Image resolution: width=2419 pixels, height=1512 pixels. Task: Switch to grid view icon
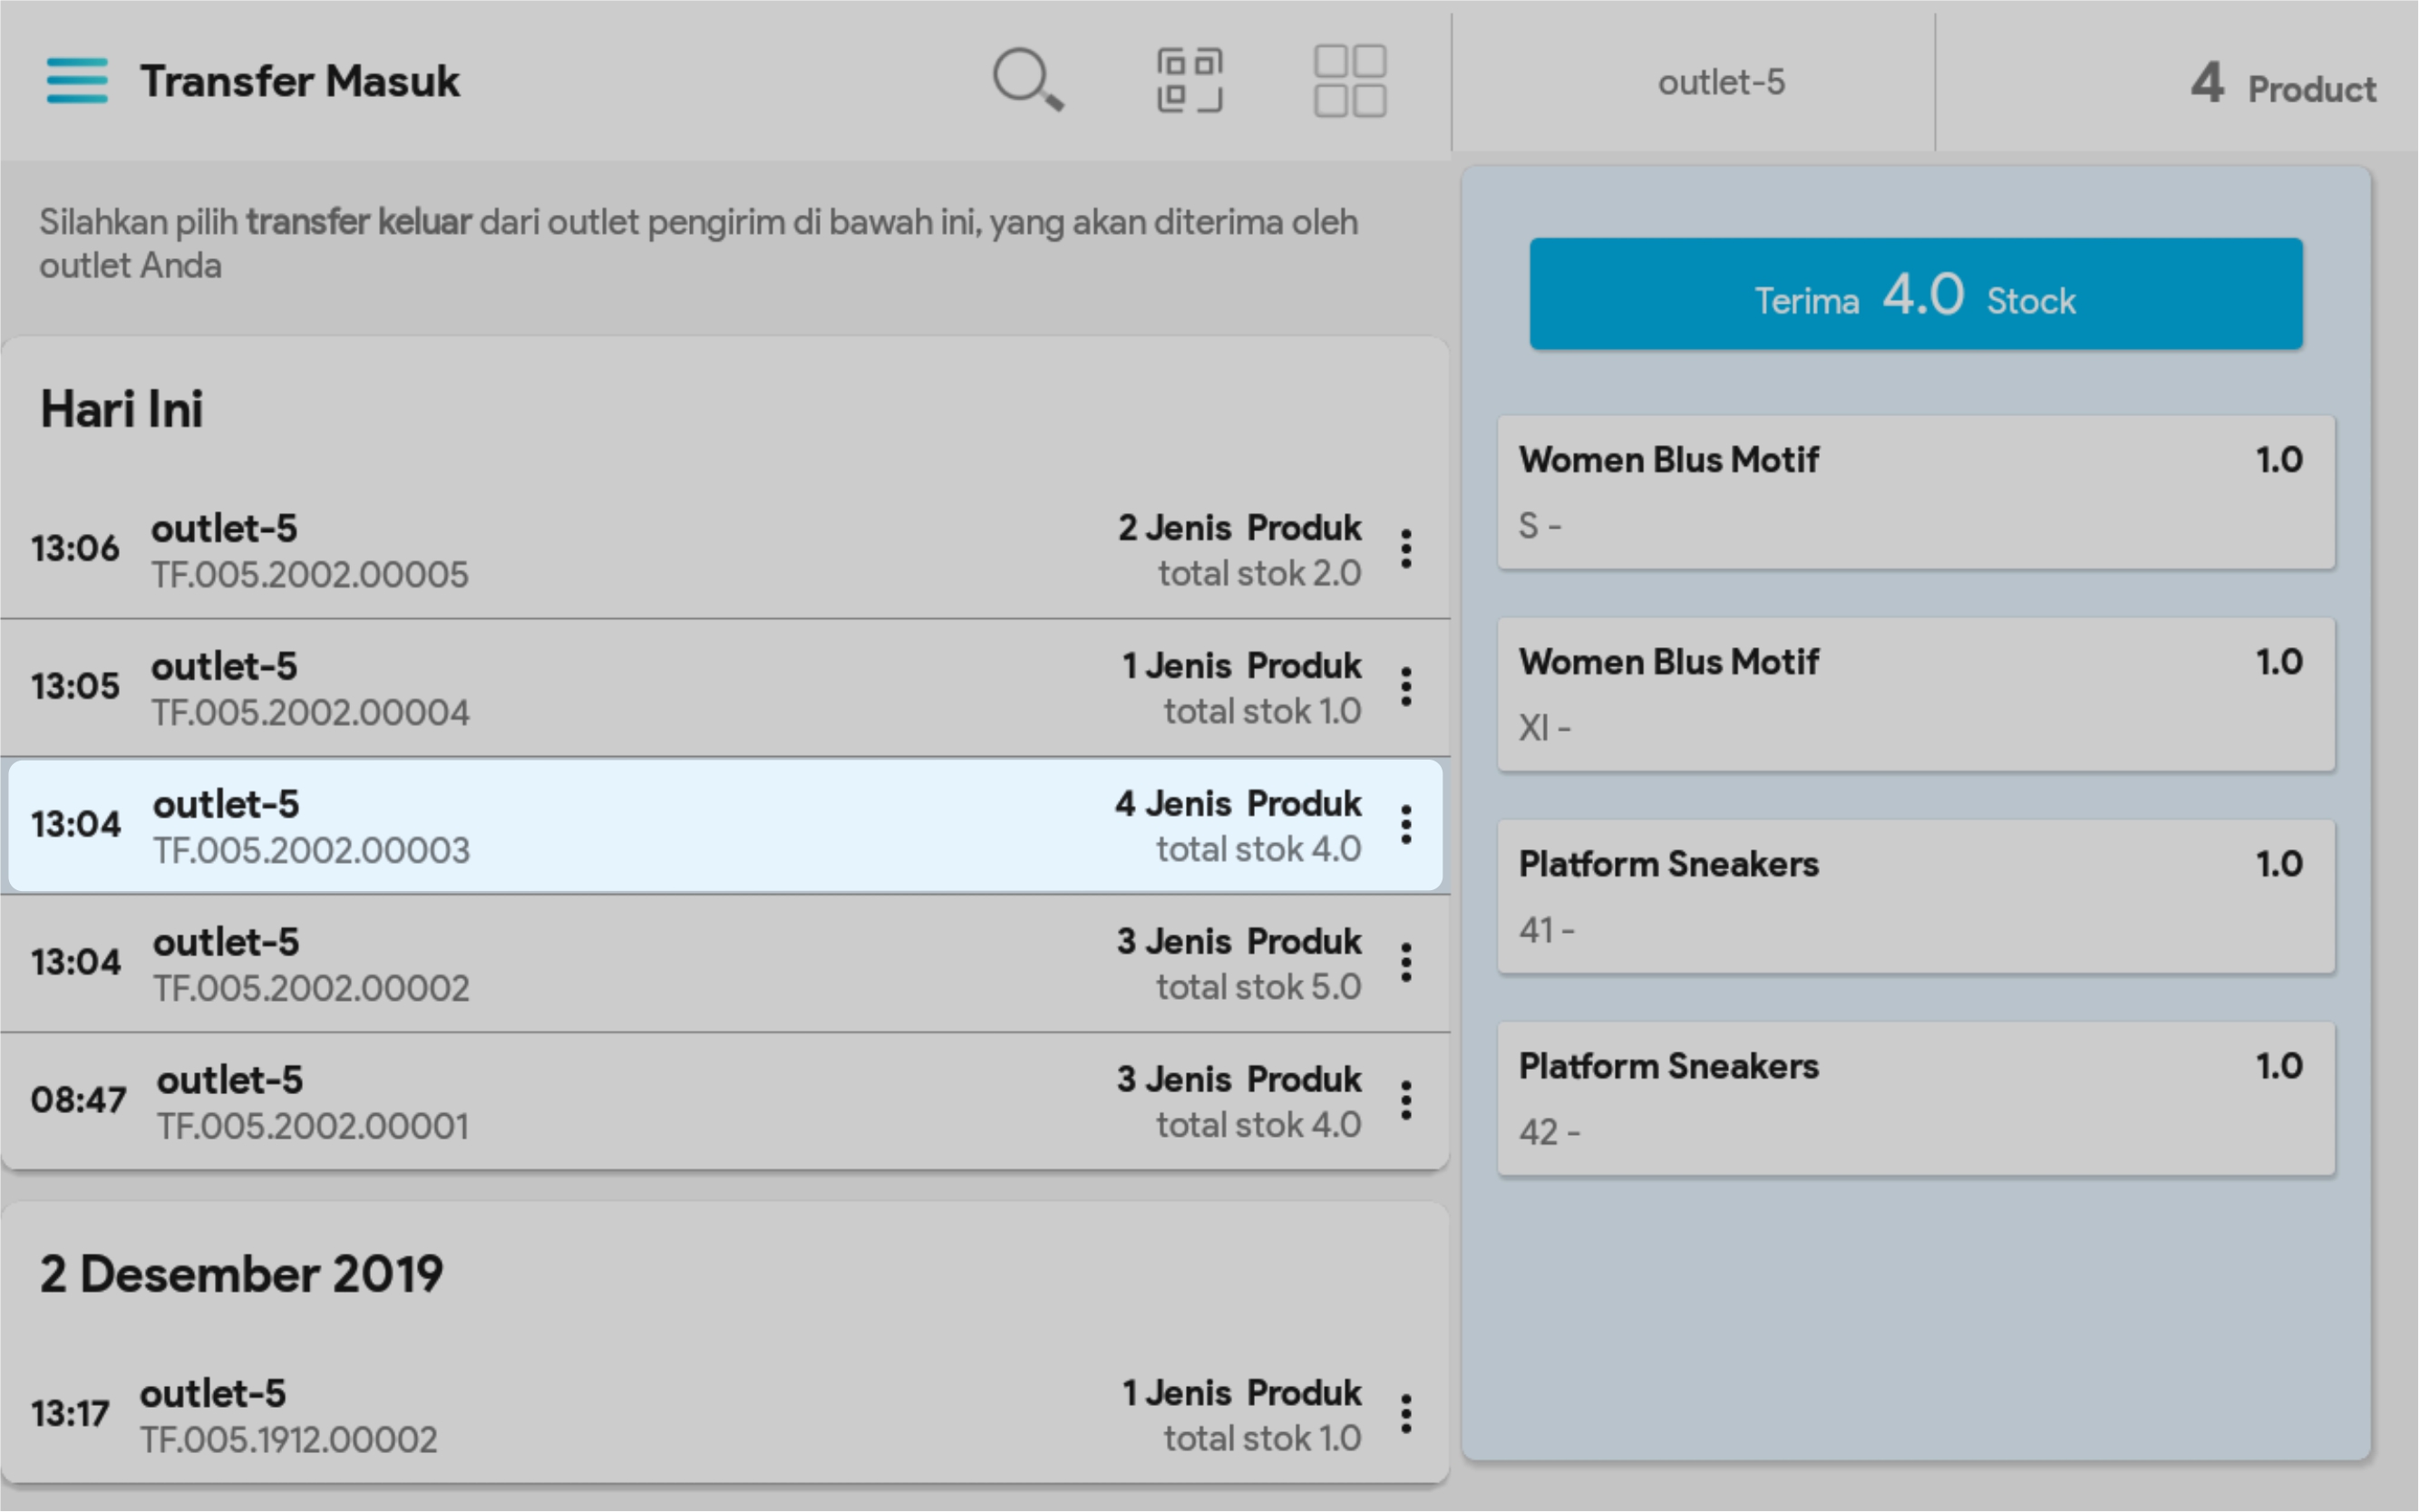[x=1349, y=80]
